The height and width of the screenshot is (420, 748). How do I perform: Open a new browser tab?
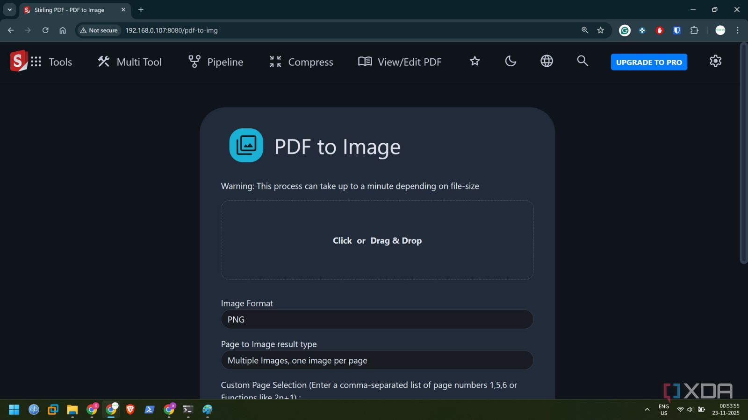[x=141, y=9]
